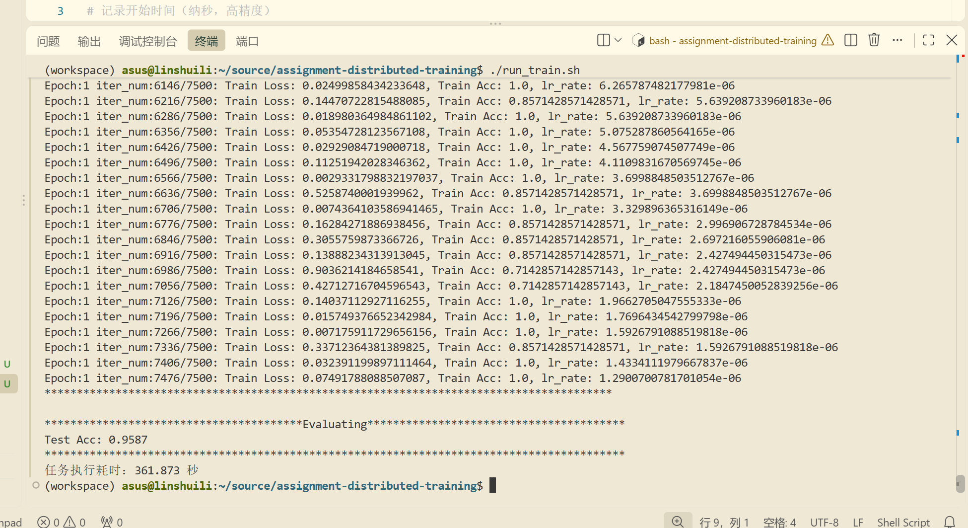This screenshot has width=968, height=528.
Task: Click the new terminal split-layout icon
Action: tap(604, 40)
